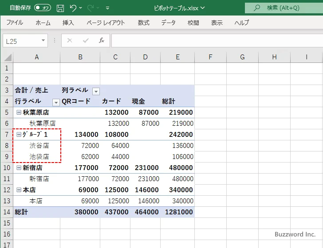Collapse the 本店 group
This screenshot has width=323, height=248.
point(19,190)
